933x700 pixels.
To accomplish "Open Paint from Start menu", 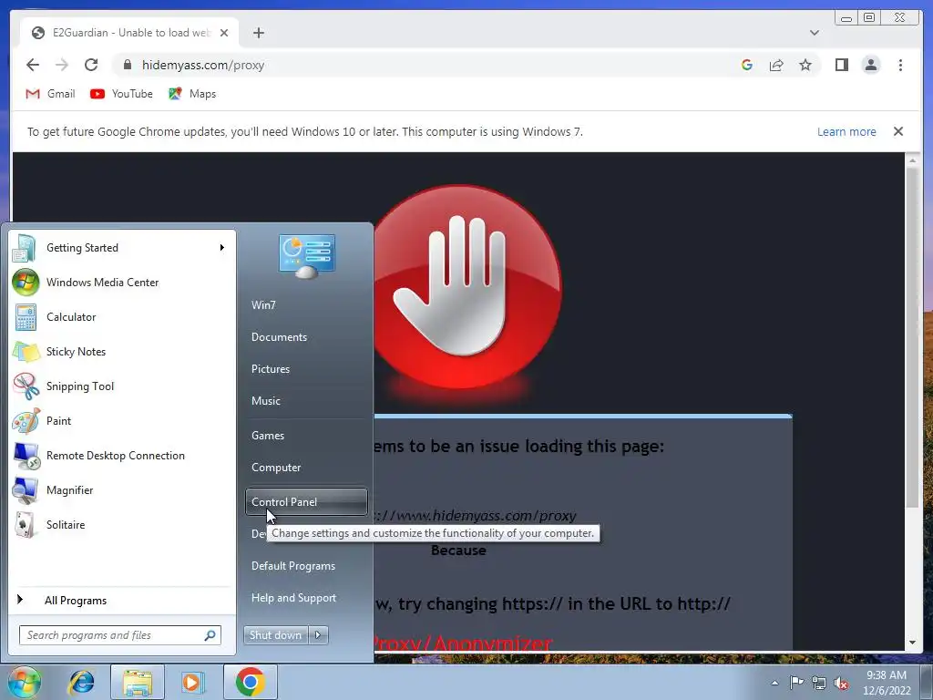I will [x=121, y=420].
